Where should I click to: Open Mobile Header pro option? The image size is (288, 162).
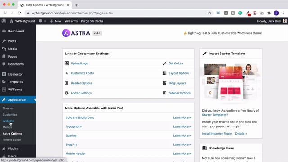[x=76, y=153]
